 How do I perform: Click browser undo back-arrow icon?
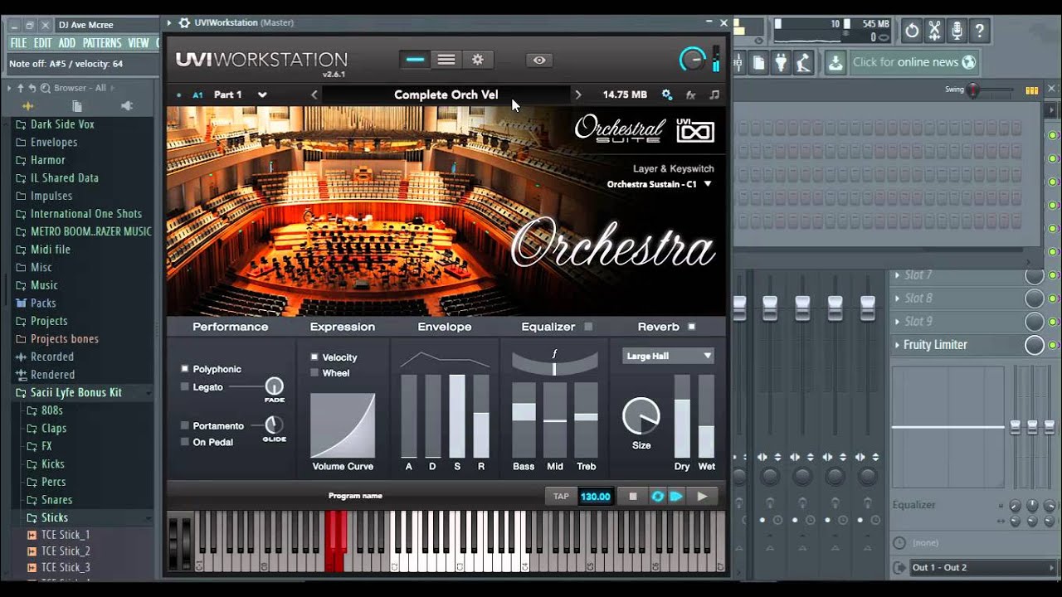click(x=32, y=88)
